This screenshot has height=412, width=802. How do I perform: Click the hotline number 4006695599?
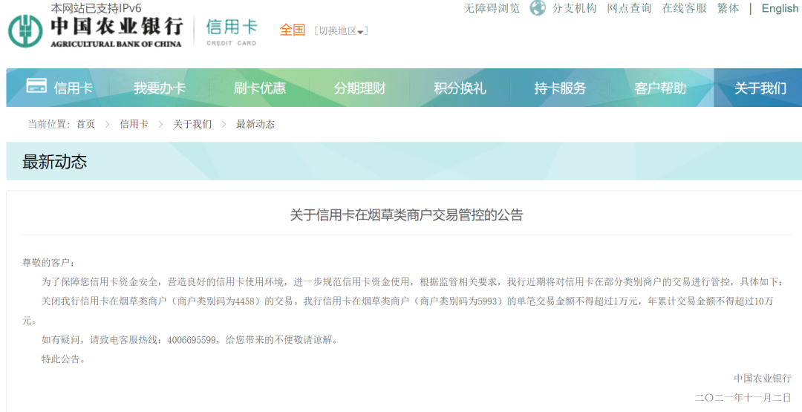point(192,340)
